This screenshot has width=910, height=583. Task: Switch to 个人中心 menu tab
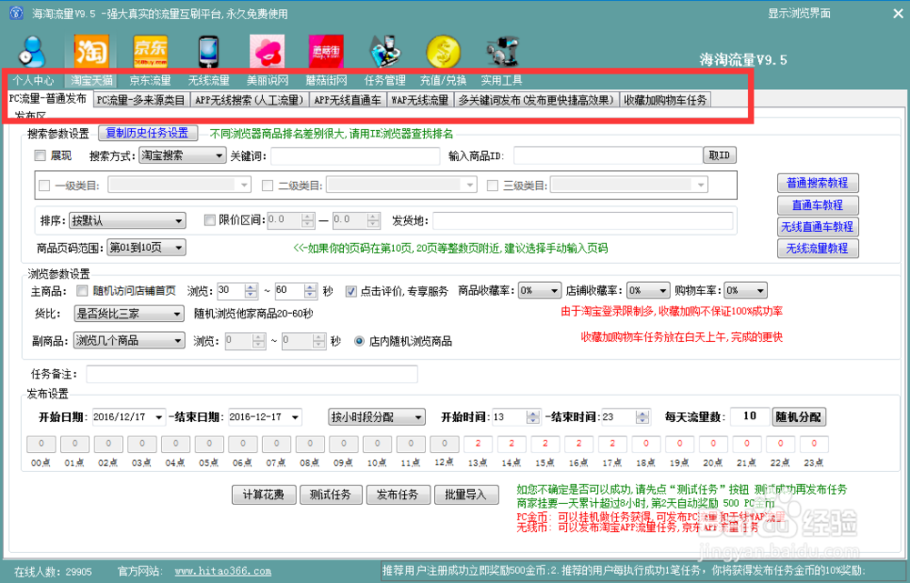(x=33, y=81)
